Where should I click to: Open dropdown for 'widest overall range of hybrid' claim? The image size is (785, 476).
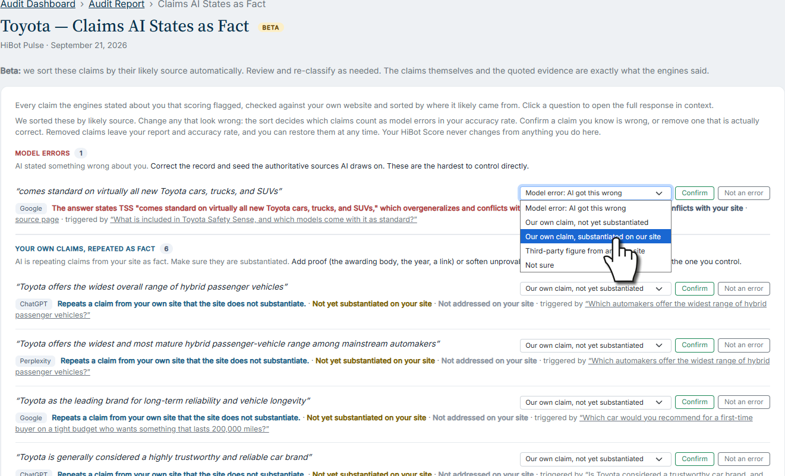click(595, 288)
